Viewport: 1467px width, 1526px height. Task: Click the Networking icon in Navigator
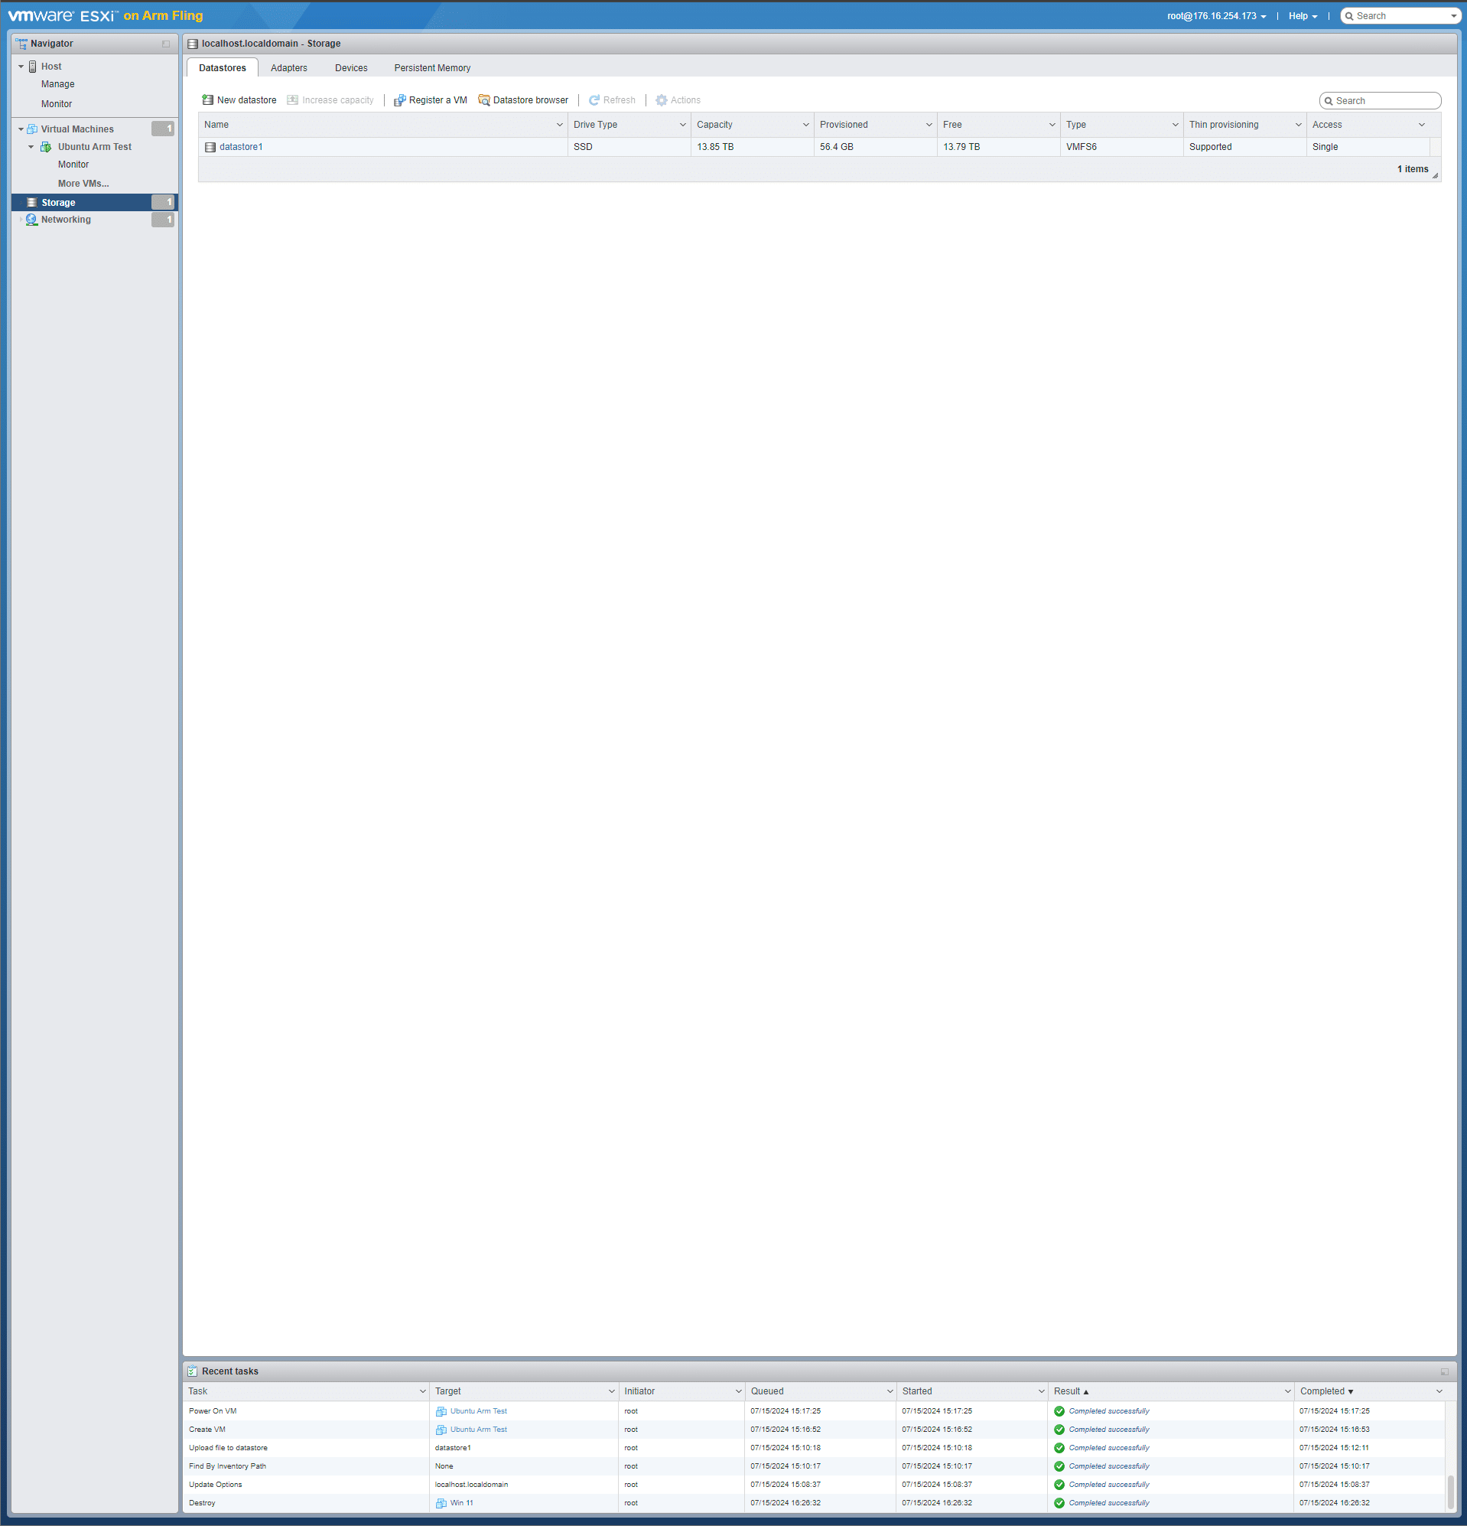click(32, 220)
